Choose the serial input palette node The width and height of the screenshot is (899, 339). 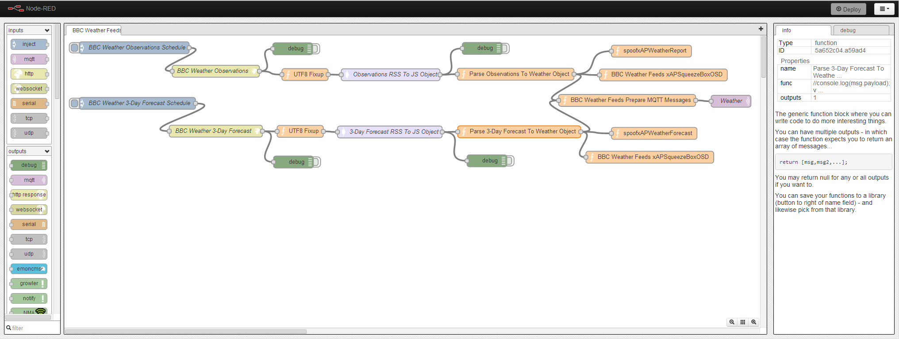coord(29,103)
